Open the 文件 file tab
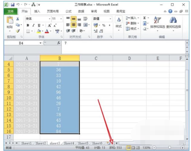Image resolution: width=191 pixels, height=151 pixels. click(x=11, y=11)
